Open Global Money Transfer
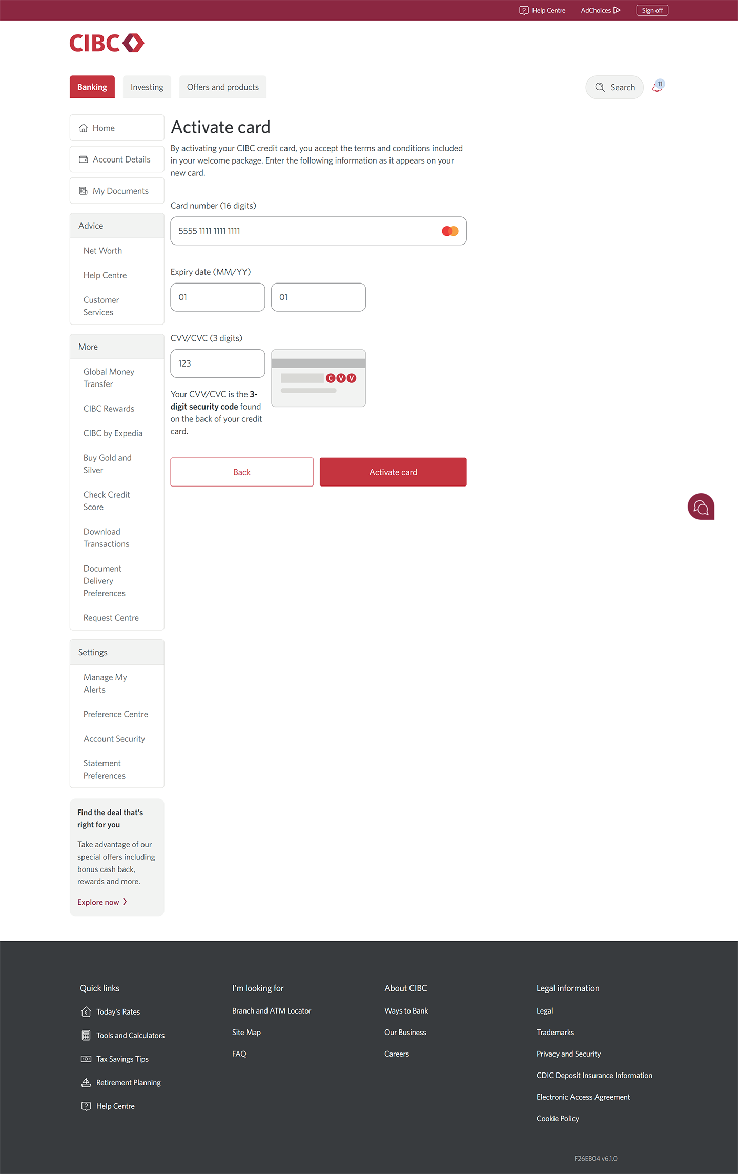Image resolution: width=738 pixels, height=1174 pixels. pyautogui.click(x=109, y=378)
